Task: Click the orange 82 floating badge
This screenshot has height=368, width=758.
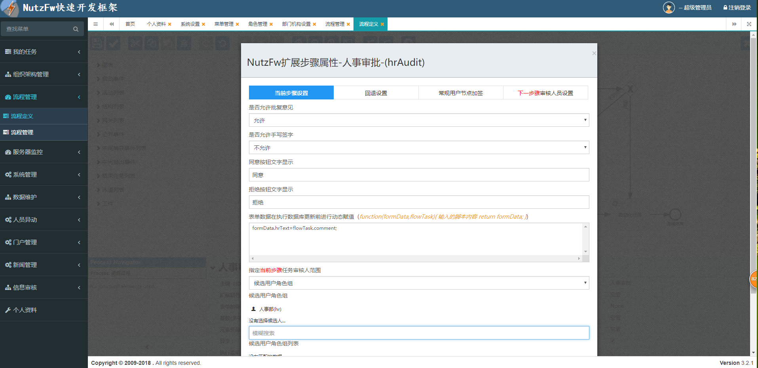Action: 754,279
